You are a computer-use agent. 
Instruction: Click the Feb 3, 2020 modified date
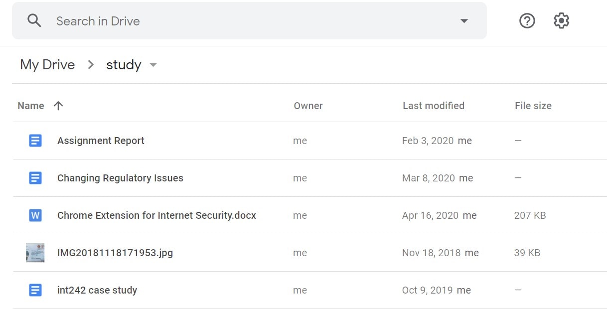[x=428, y=141]
